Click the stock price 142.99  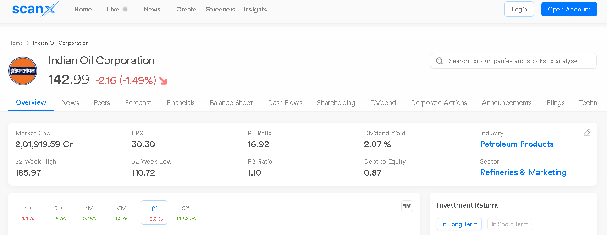click(69, 80)
